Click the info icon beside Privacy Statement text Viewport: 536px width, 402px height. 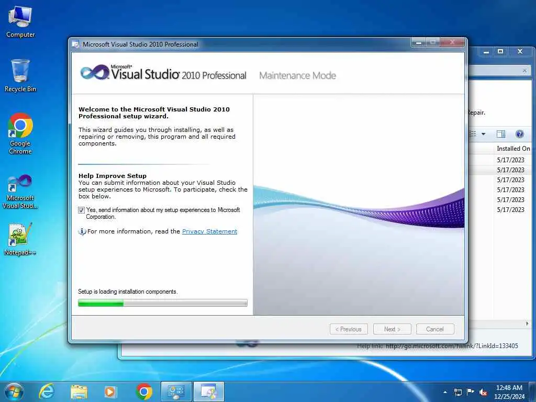pyautogui.click(x=82, y=231)
